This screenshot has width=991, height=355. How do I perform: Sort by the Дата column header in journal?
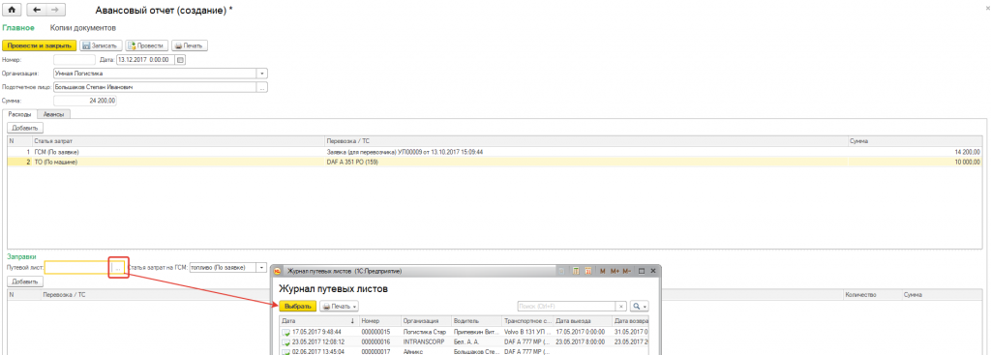tap(318, 321)
